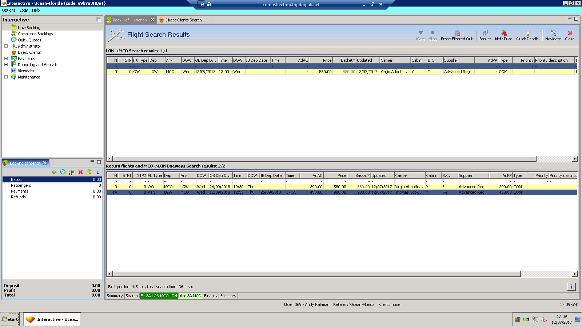Screen dimensions: 582x327
Task: Select the Payments row in Booking contents
Action: [52, 191]
